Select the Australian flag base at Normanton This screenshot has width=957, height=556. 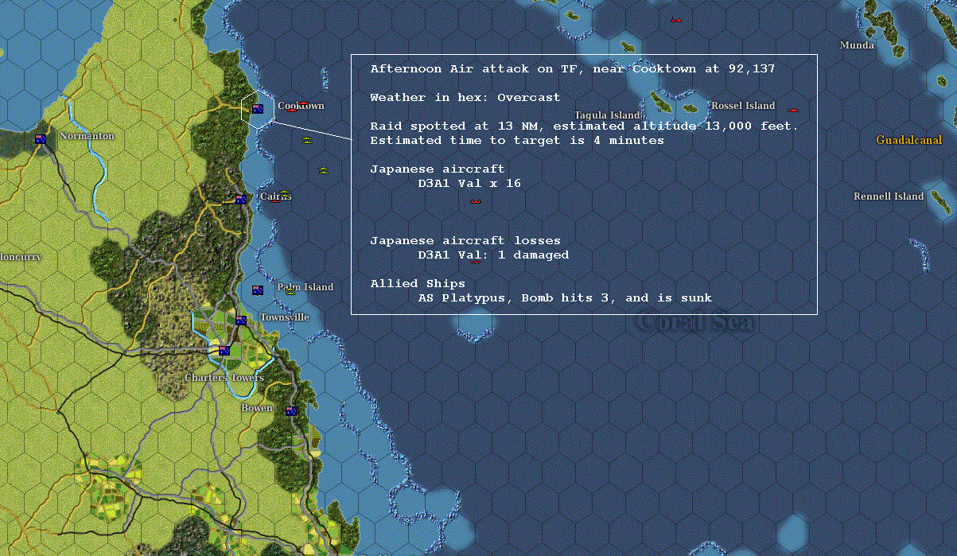point(41,139)
